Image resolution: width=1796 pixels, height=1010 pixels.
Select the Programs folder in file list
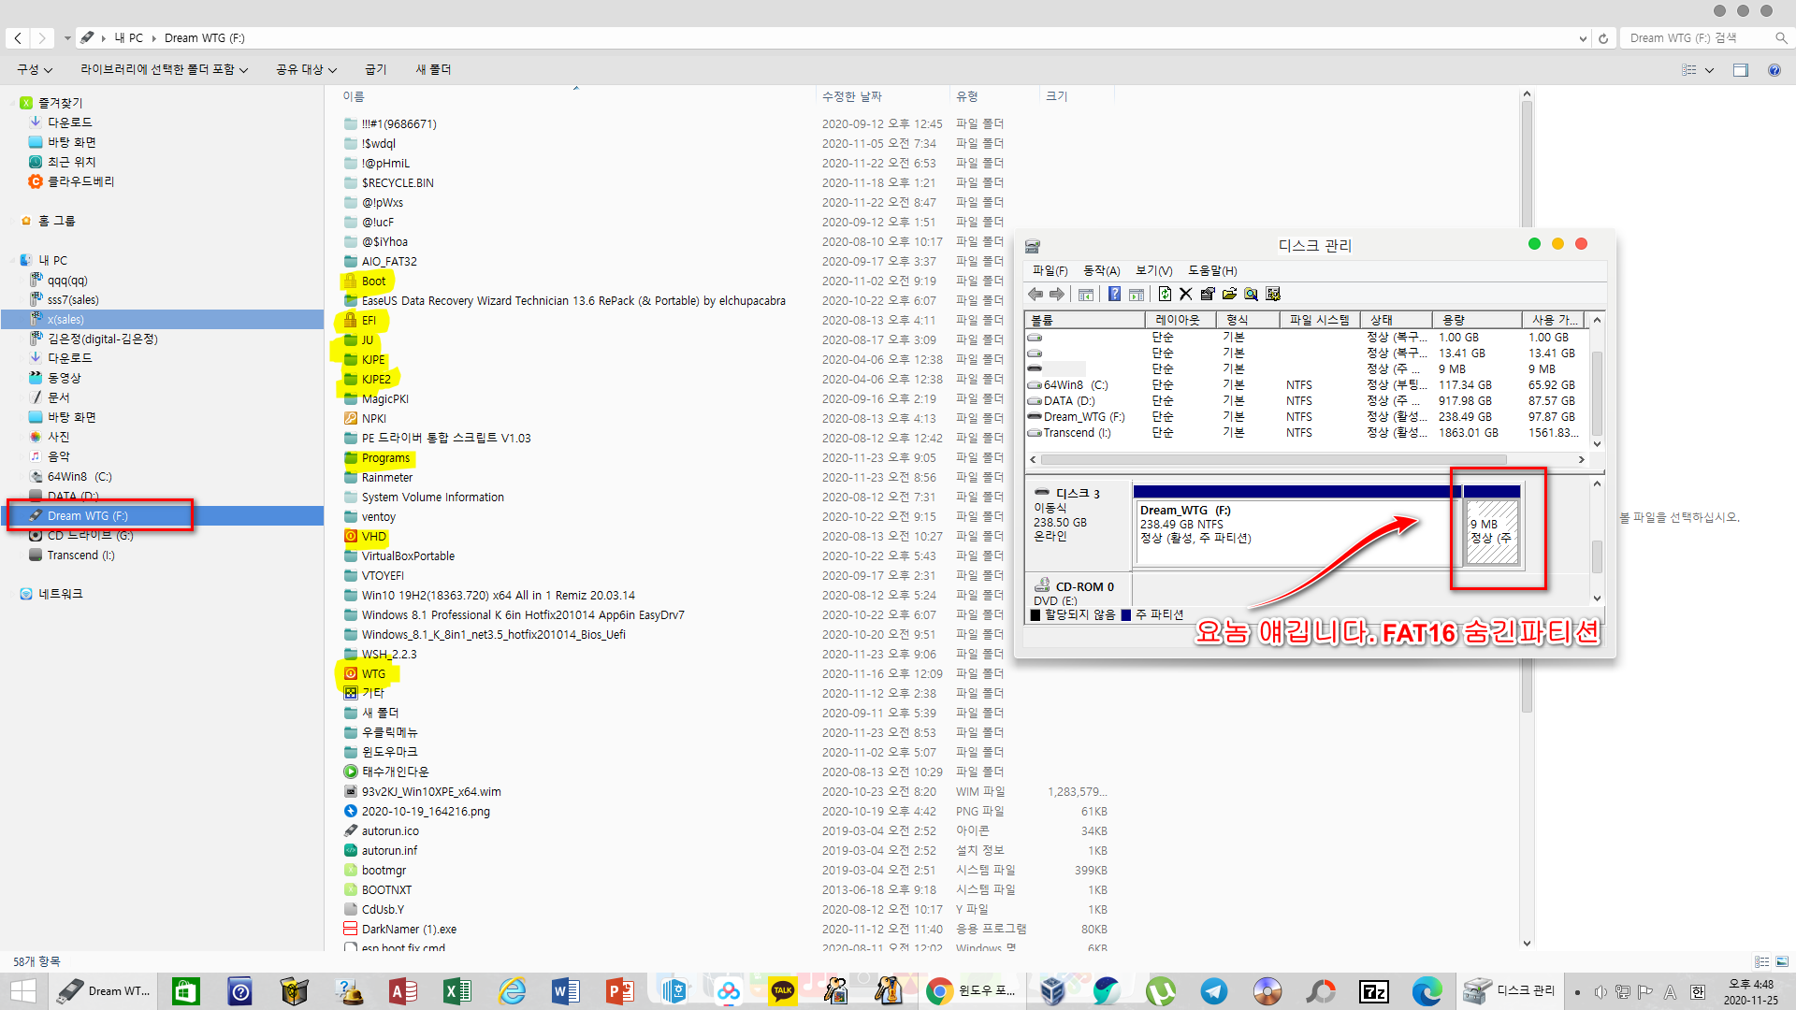[384, 458]
